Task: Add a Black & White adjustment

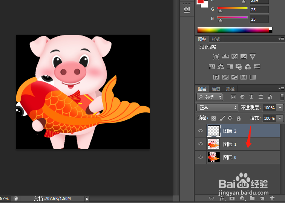Action: click(x=230, y=67)
